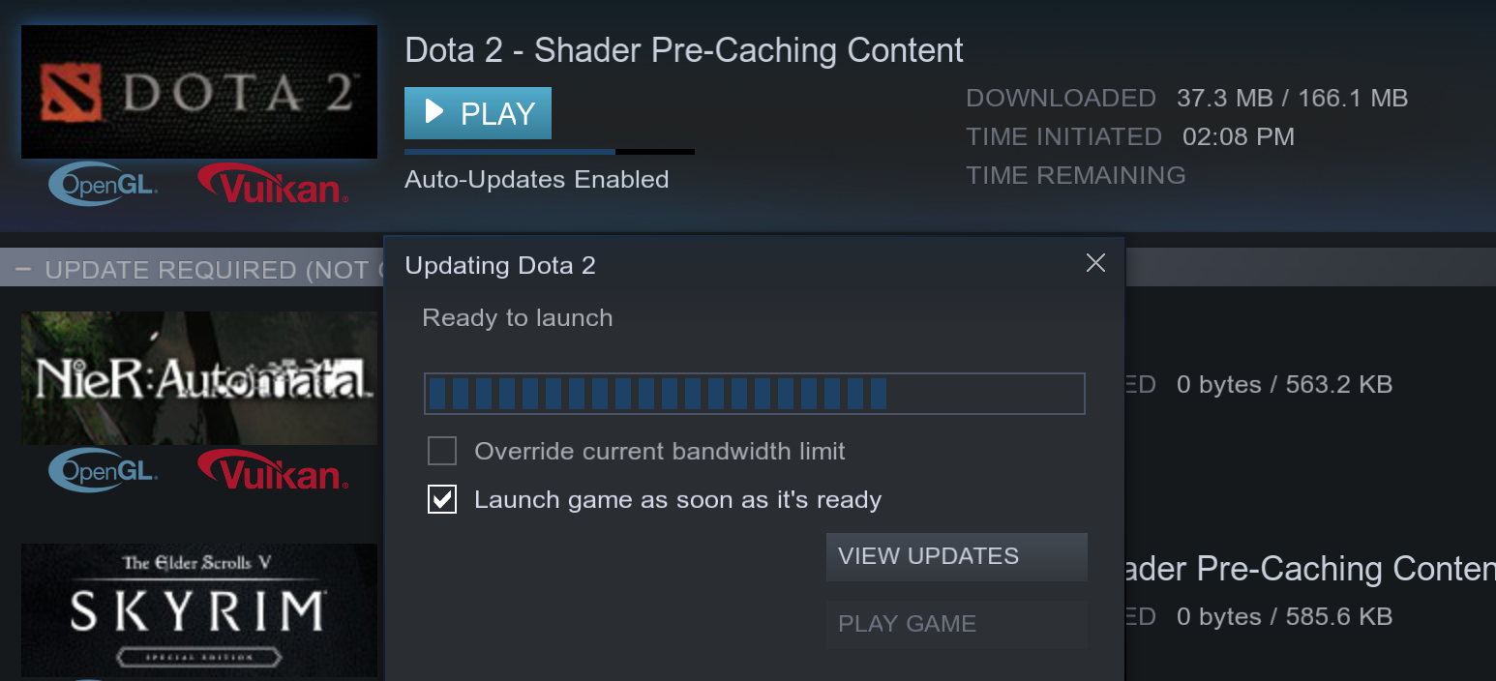Select the NieR:Automata game thumbnail
Image resolution: width=1496 pixels, height=681 pixels.
pyautogui.click(x=198, y=378)
